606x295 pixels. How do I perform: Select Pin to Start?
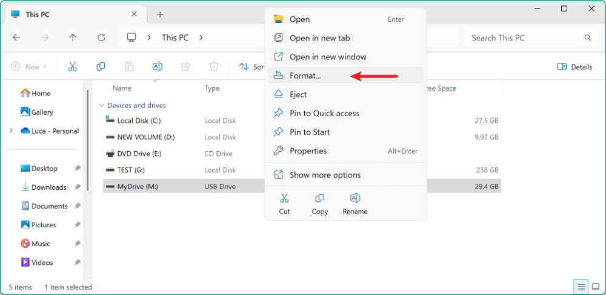tap(345, 132)
